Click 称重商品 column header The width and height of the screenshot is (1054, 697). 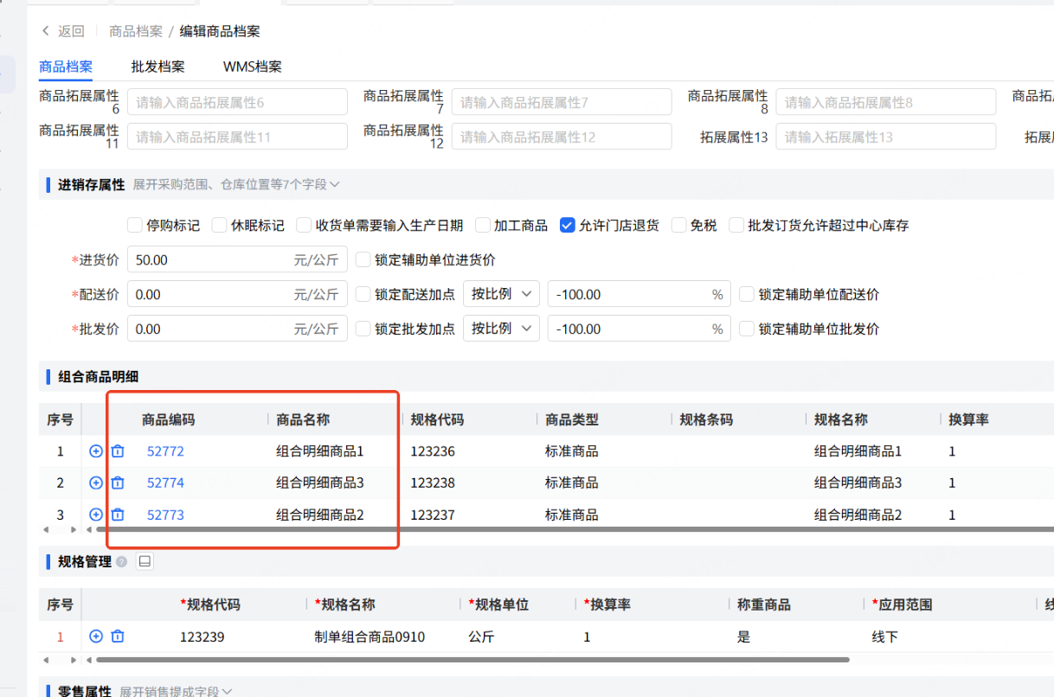(x=764, y=604)
